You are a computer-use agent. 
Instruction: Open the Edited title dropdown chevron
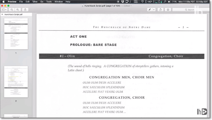click(x=131, y=6)
